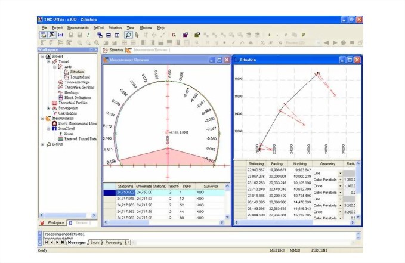Select the Workspace tab at panel bottom
This screenshot has width=405, height=263.
coord(52,222)
